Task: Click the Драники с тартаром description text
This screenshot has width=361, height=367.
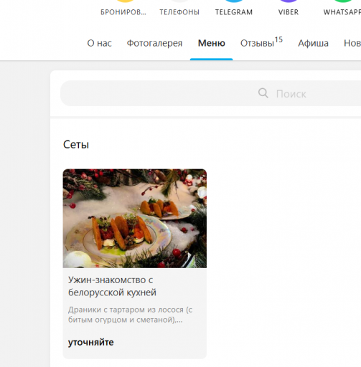Action: click(130, 315)
